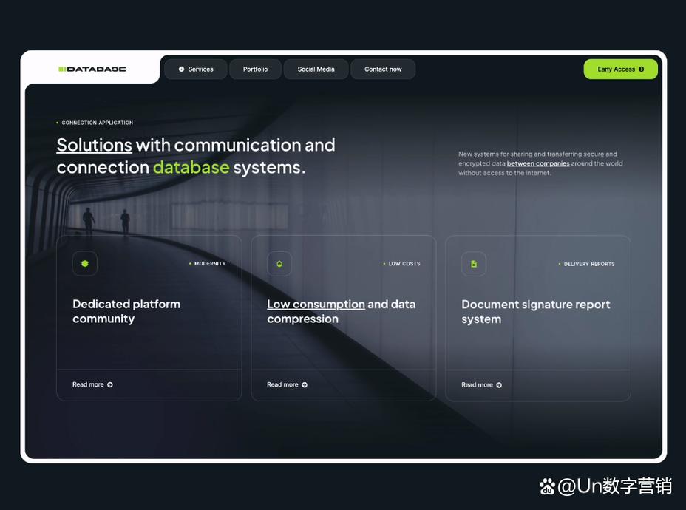Click the green gear icon on the Modernity card
The width and height of the screenshot is (686, 510).
click(x=85, y=264)
